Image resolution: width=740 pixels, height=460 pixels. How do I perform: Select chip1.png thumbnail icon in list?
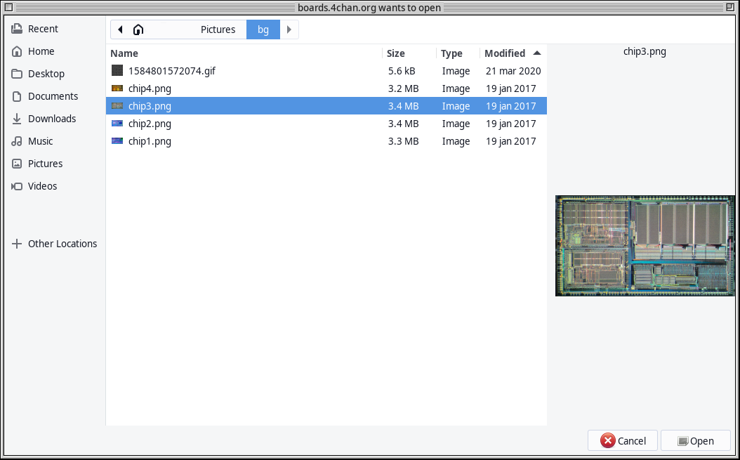pos(117,141)
